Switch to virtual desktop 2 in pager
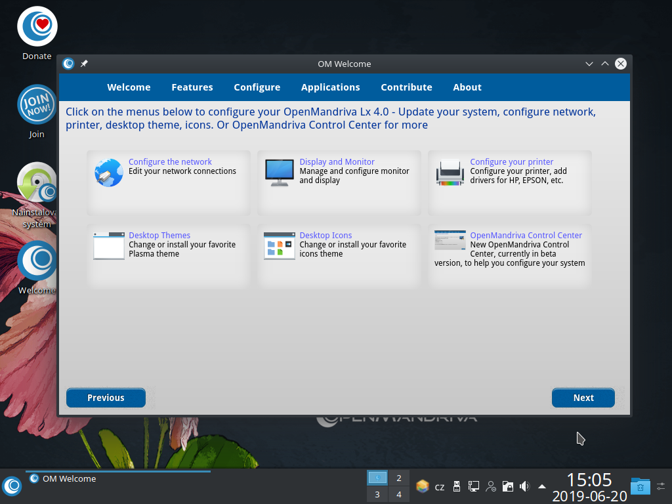Screen dimensions: 672x504 click(399, 478)
